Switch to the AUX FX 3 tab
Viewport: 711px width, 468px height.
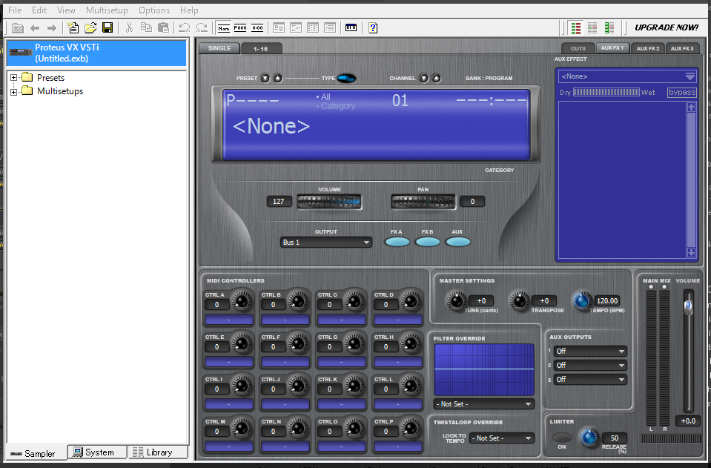tap(682, 48)
